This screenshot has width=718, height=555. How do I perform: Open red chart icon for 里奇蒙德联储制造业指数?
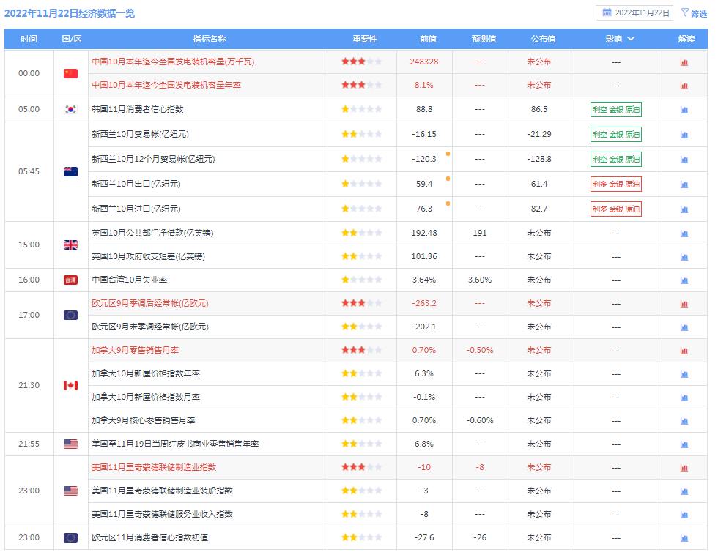point(684,468)
